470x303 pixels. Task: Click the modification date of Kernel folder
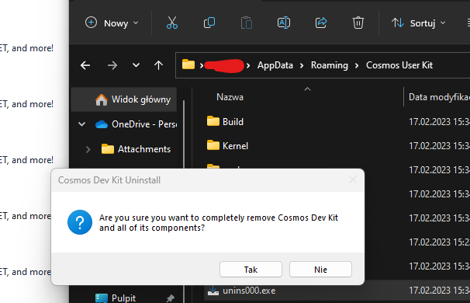click(440, 146)
